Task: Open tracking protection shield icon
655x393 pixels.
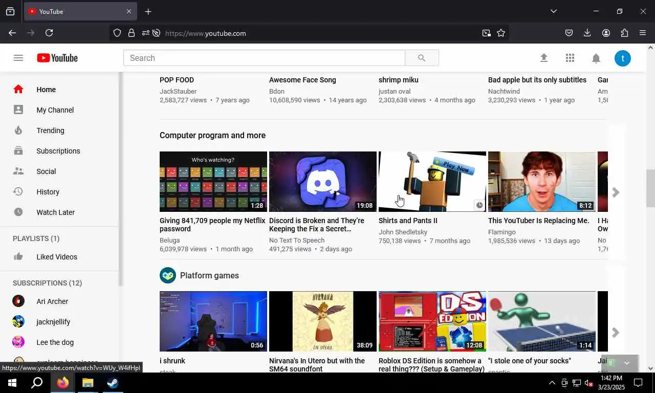Action: click(x=117, y=33)
